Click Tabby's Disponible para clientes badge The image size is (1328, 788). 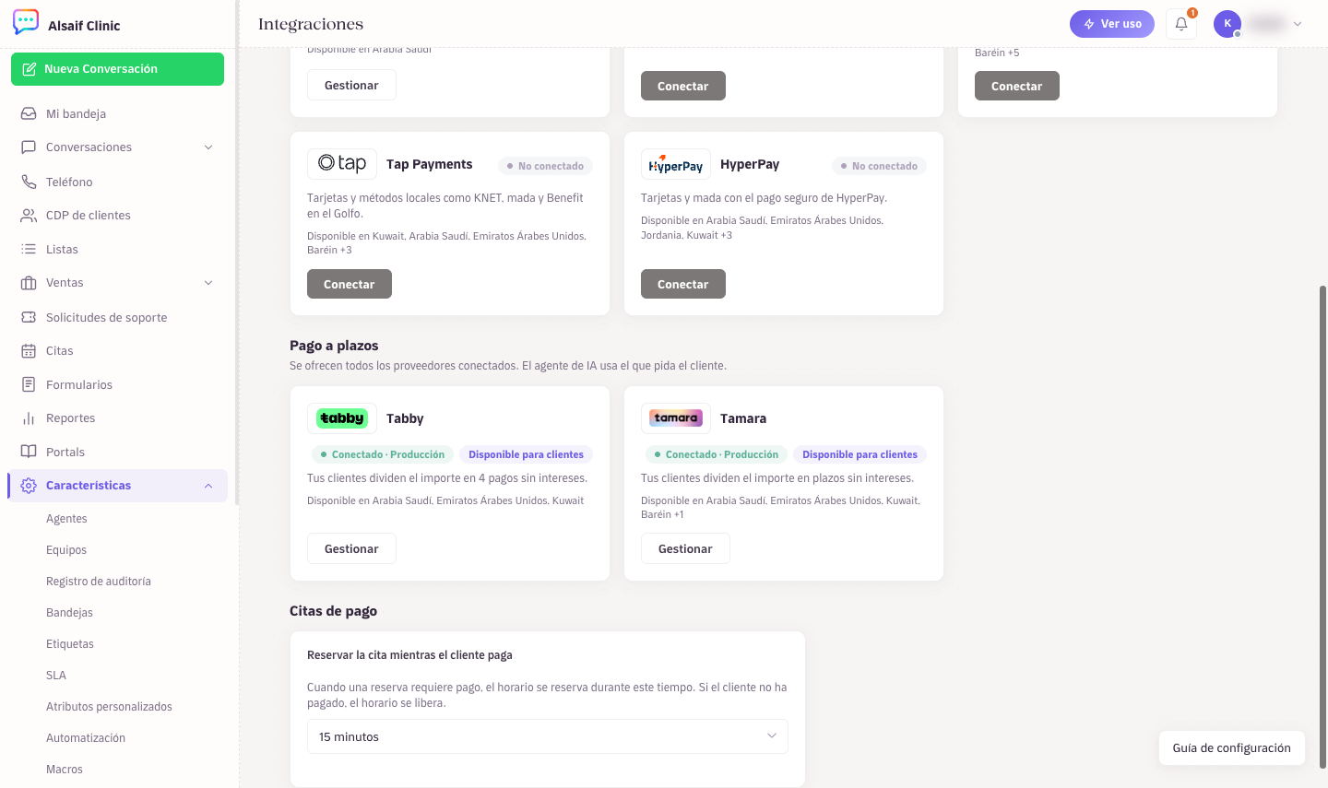click(x=526, y=454)
